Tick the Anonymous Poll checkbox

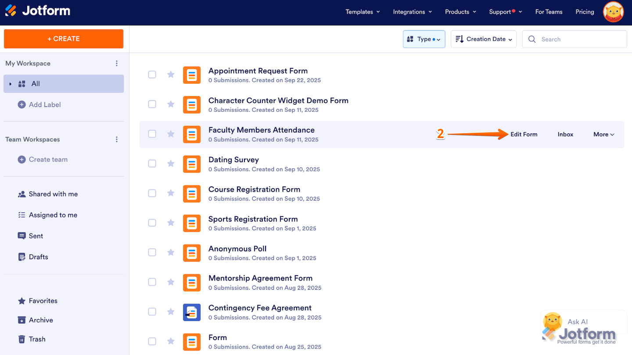pyautogui.click(x=152, y=252)
